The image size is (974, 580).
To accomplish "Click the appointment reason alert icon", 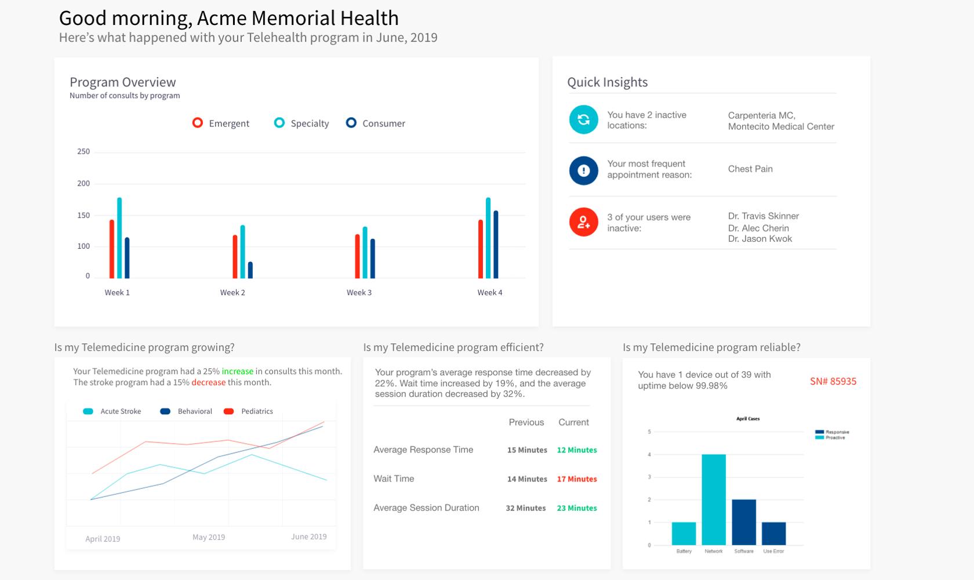I will tap(583, 171).
